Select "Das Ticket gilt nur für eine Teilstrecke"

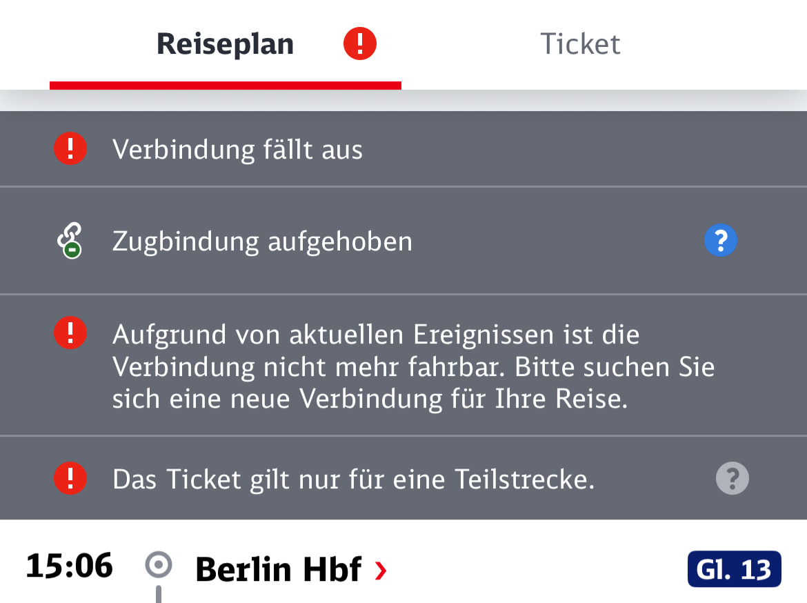[x=353, y=480]
